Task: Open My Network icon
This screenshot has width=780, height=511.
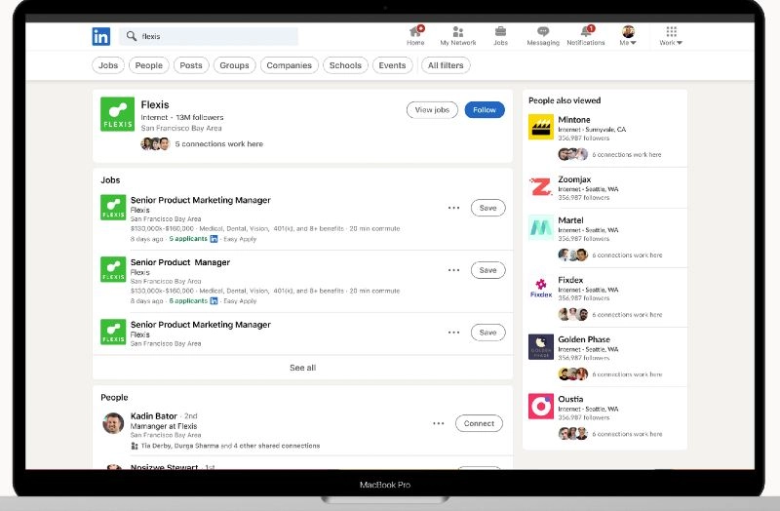Action: (x=457, y=32)
